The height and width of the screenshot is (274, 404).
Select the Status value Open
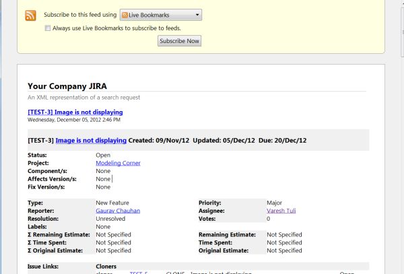(x=103, y=155)
